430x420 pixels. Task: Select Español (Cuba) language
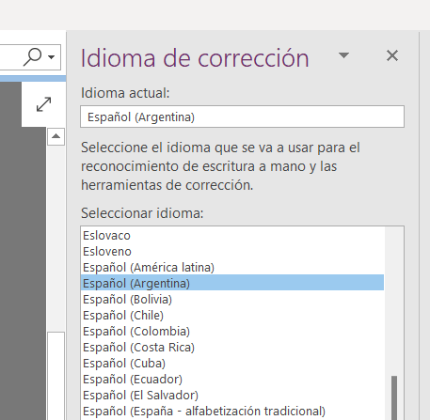click(x=232, y=364)
